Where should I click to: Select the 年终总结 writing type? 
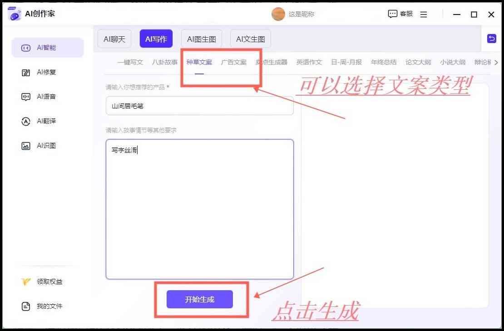pos(384,62)
